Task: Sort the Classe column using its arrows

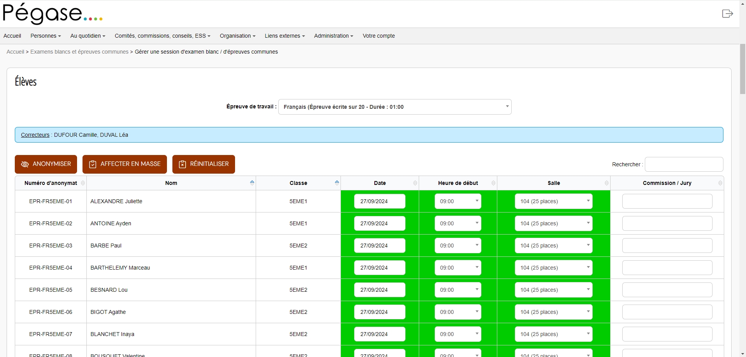Action: tap(337, 183)
